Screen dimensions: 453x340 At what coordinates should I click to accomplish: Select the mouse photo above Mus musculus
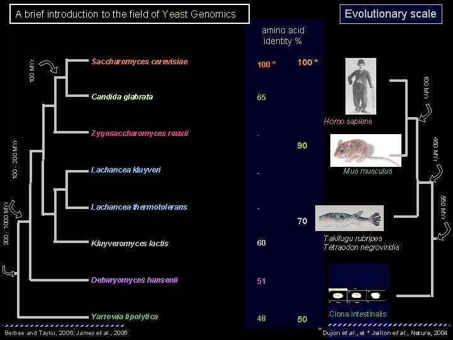366,150
